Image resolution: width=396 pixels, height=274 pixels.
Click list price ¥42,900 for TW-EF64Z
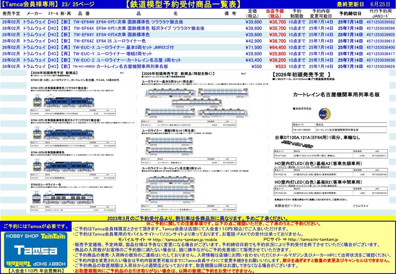[254, 41]
